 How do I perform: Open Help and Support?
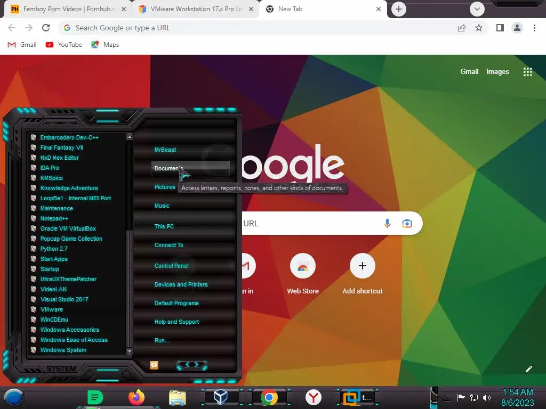click(176, 322)
